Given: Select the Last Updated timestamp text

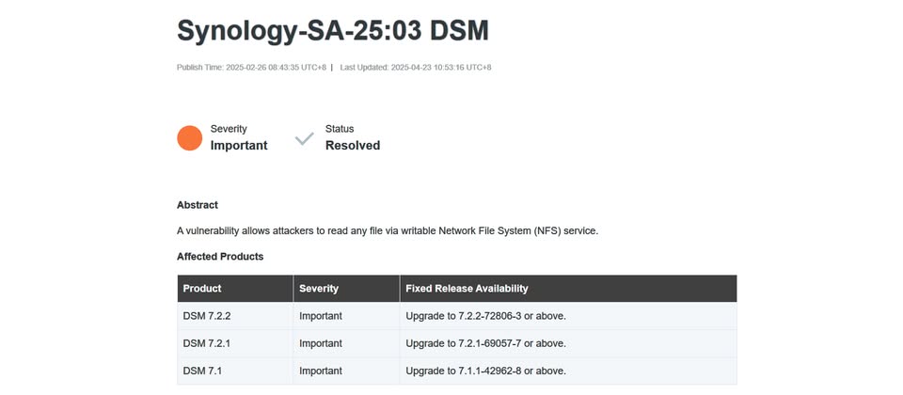Looking at the screenshot, I should pyautogui.click(x=416, y=68).
